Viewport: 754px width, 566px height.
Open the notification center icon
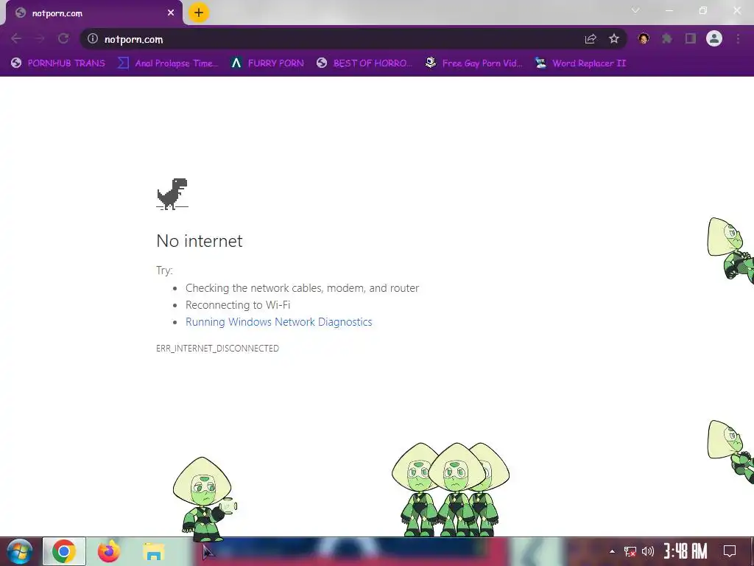(x=730, y=551)
